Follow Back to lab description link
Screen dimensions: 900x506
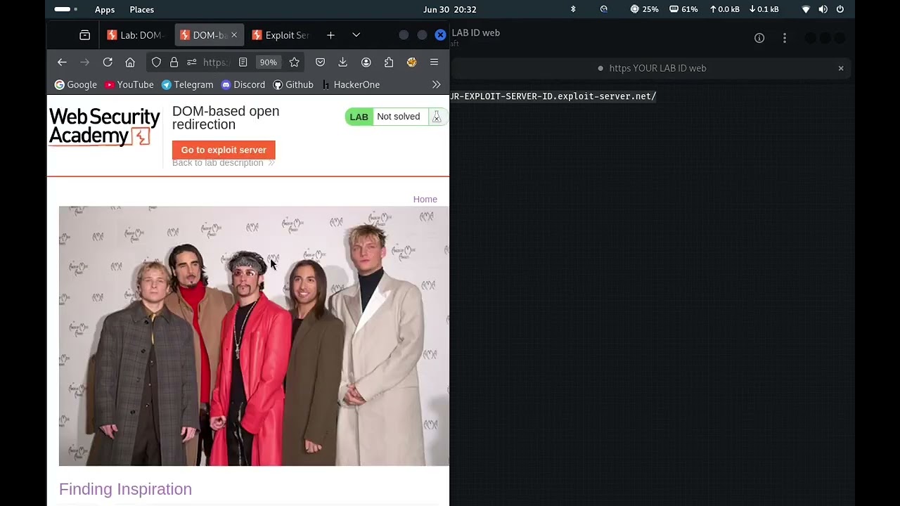[223, 163]
